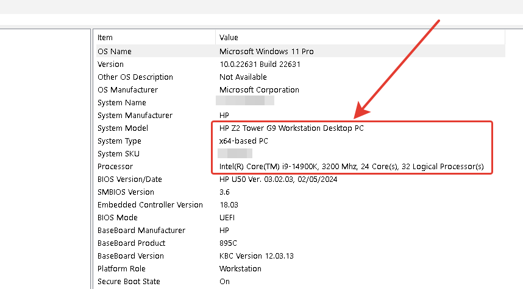Viewport: 523px width, 289px height.
Task: Select the BIOS Version/Date row label
Action: [x=129, y=179]
